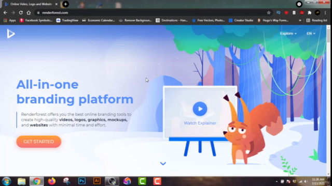This screenshot has width=332, height=186.
Task: Open Hugo's Way Forex bookmark
Action: tap(273, 20)
